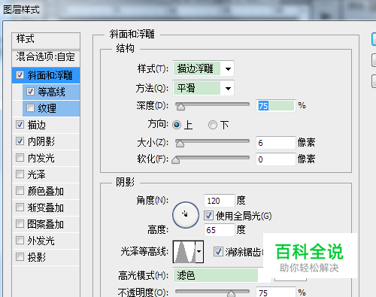The width and height of the screenshot is (376, 297).
Task: Select direction 下 radio button
Action: 213,125
